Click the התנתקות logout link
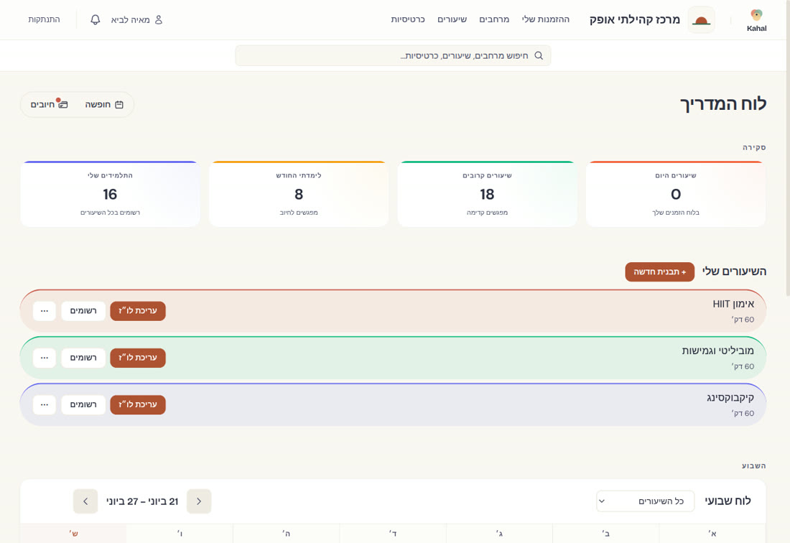Viewport: 790px width, 543px height. coord(44,19)
